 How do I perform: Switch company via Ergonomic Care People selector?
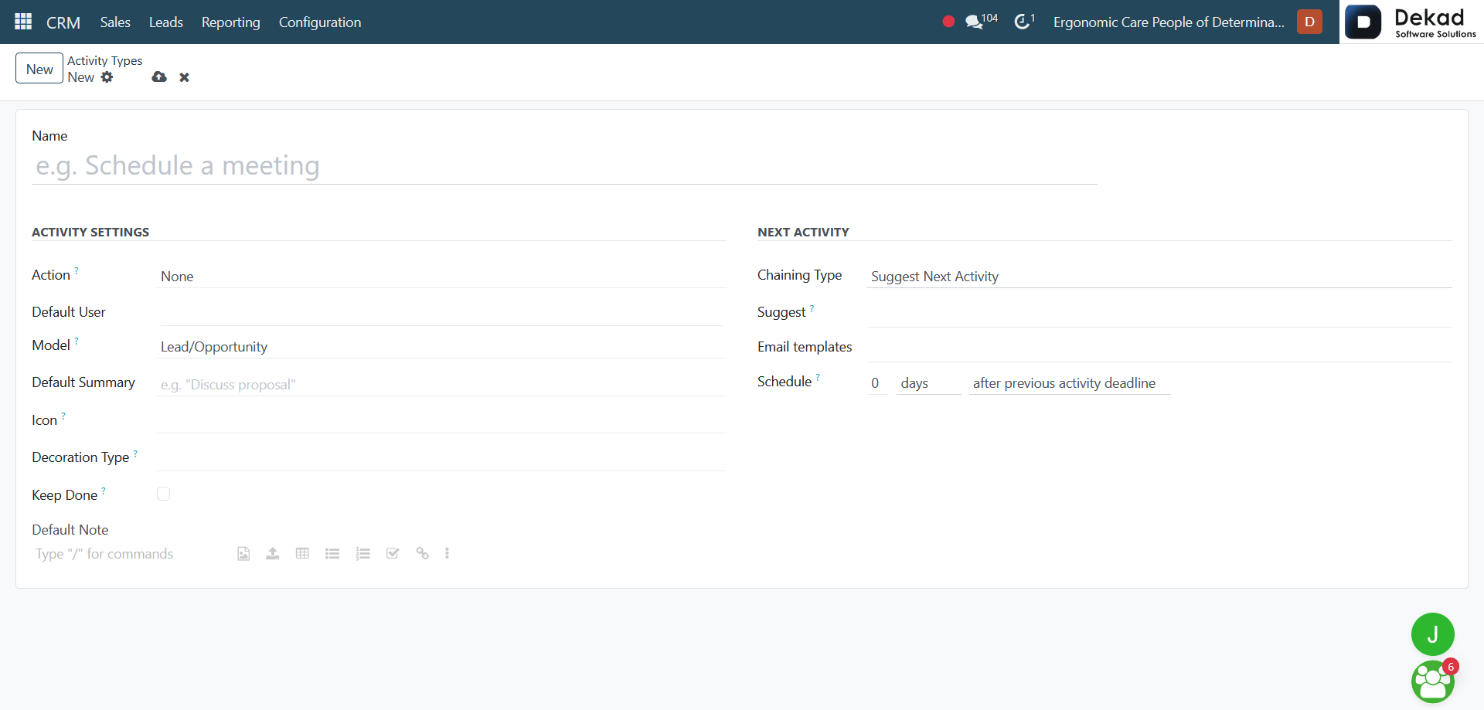(1169, 22)
